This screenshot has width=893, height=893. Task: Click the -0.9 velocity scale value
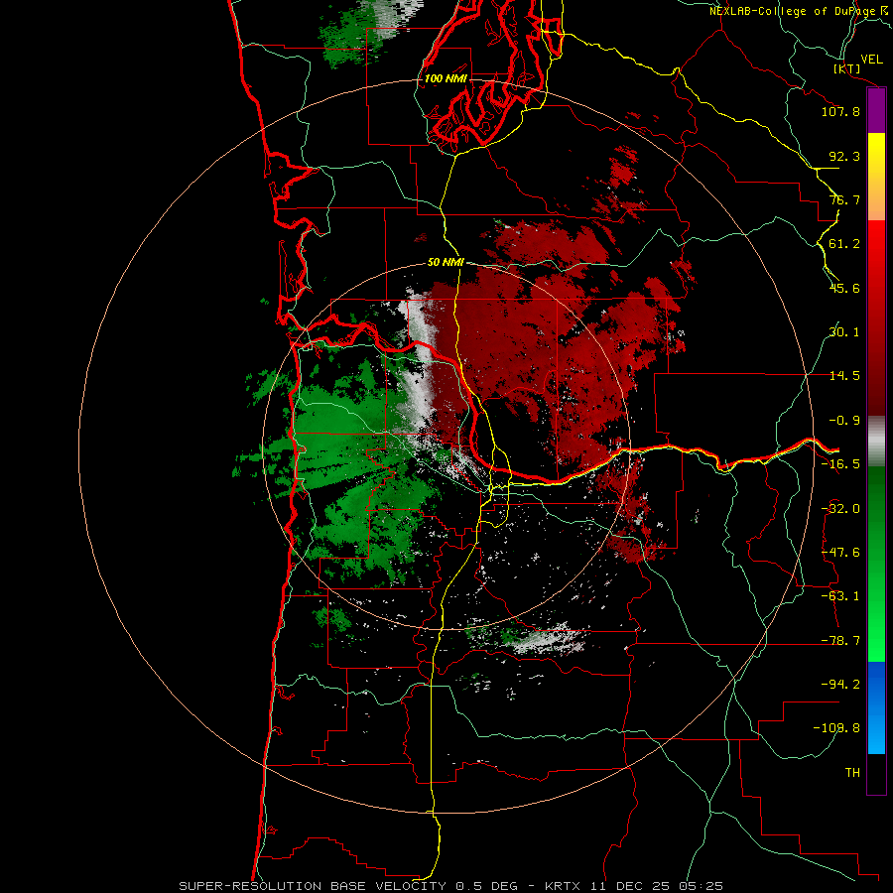(x=844, y=421)
